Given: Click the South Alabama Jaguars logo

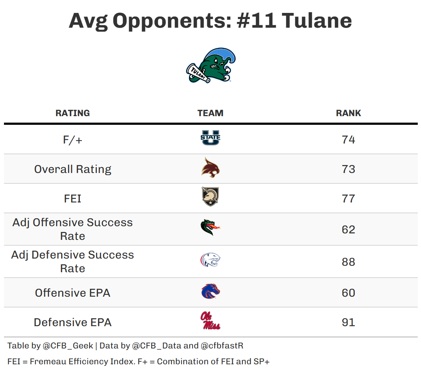Looking at the screenshot, I should 210,260.
